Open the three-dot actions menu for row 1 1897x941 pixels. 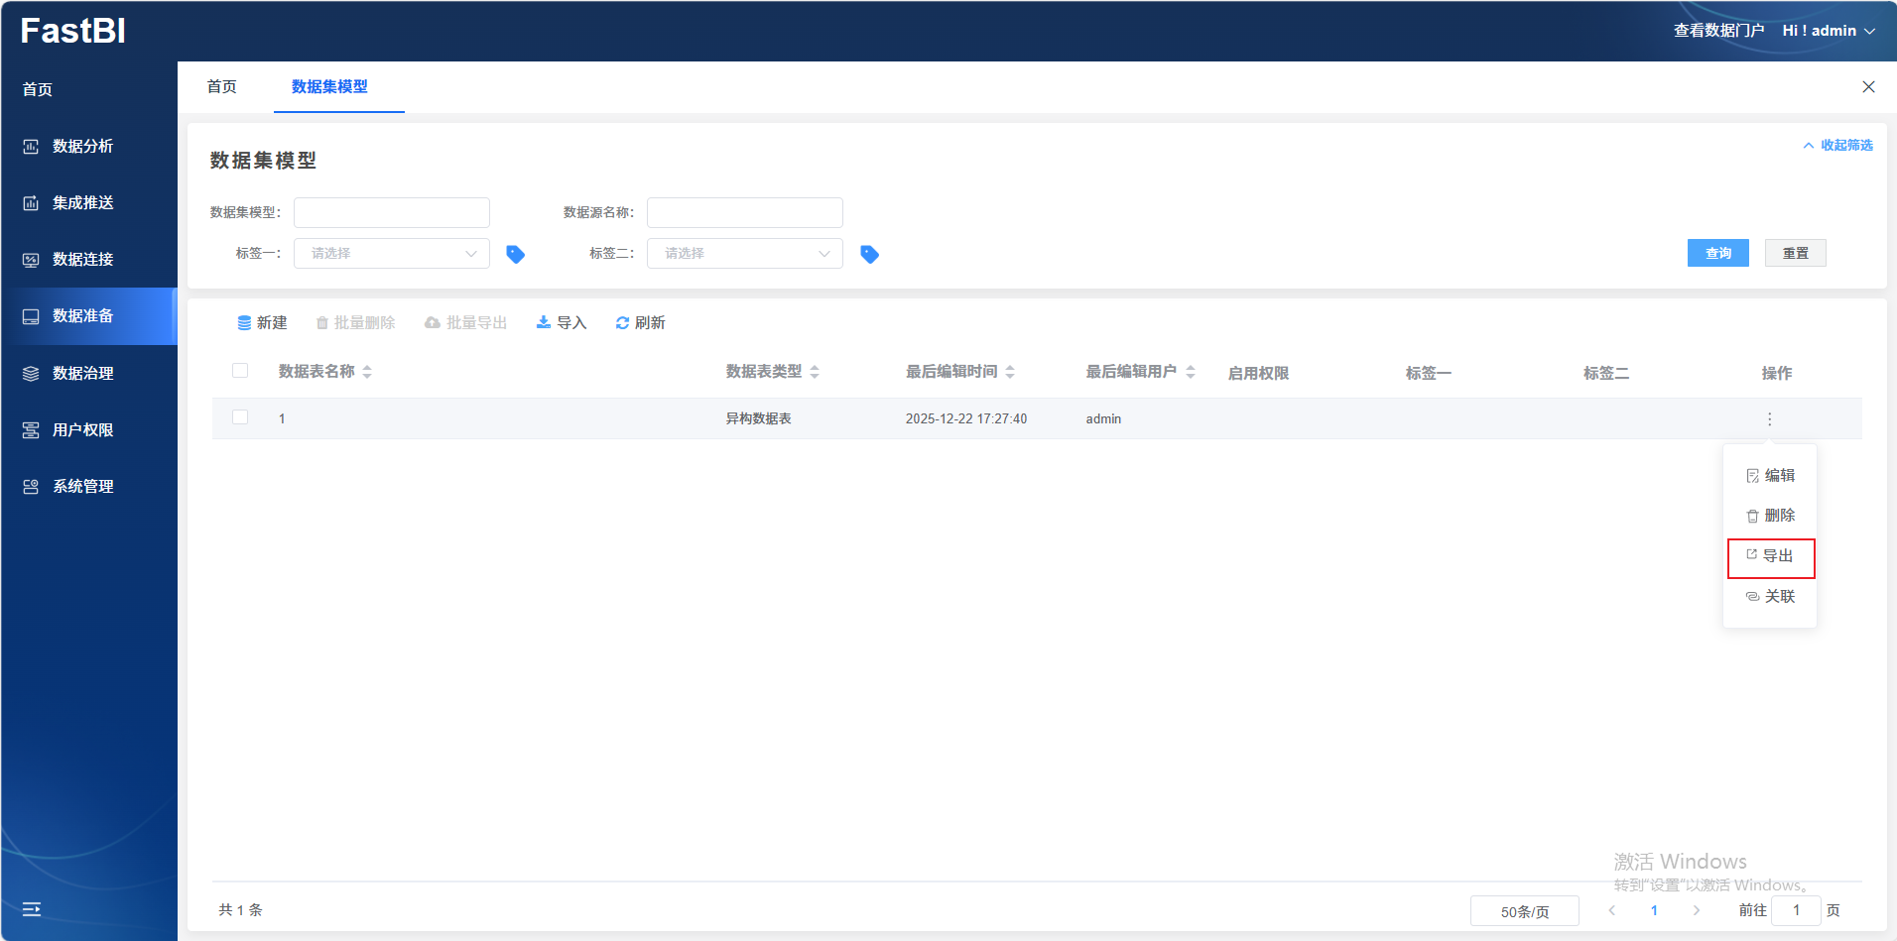tap(1769, 419)
